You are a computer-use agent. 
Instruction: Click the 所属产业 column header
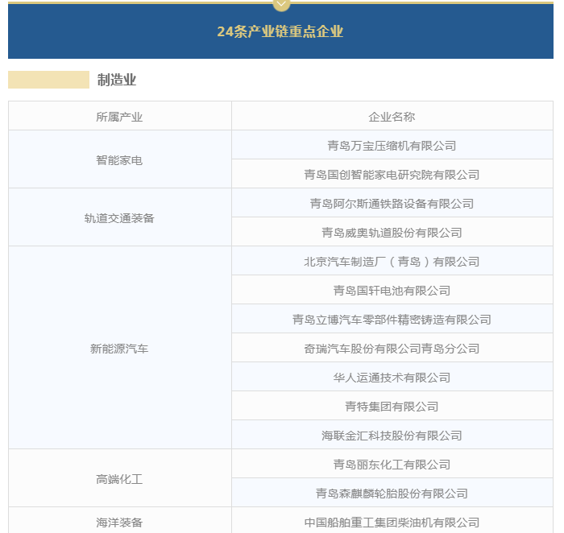point(120,117)
